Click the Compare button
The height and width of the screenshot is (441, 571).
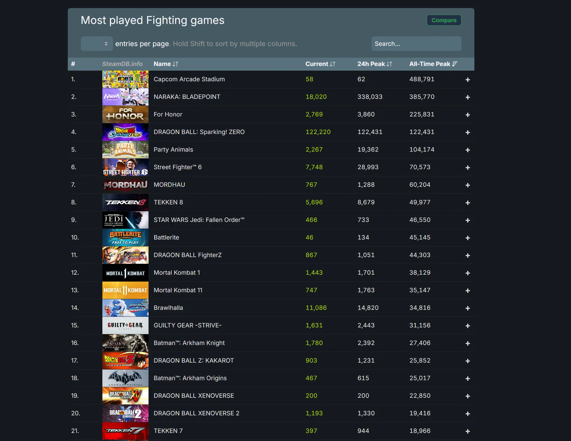[444, 20]
